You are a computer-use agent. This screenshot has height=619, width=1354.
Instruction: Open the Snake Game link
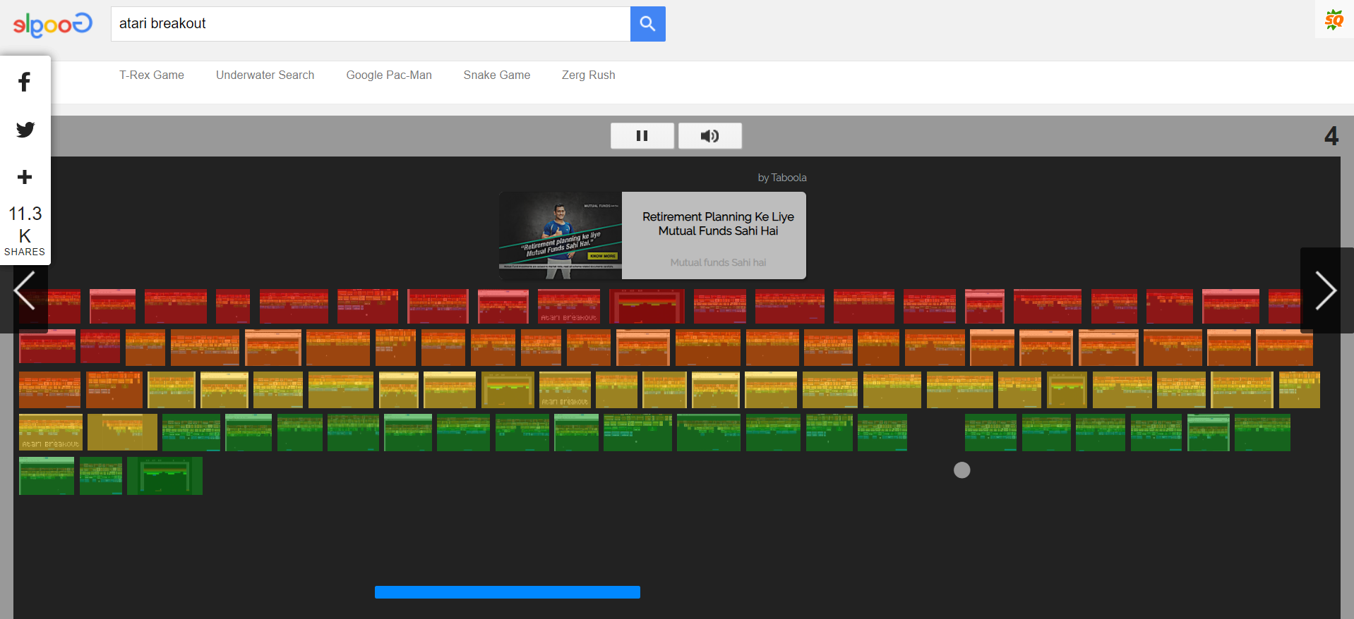(x=496, y=75)
